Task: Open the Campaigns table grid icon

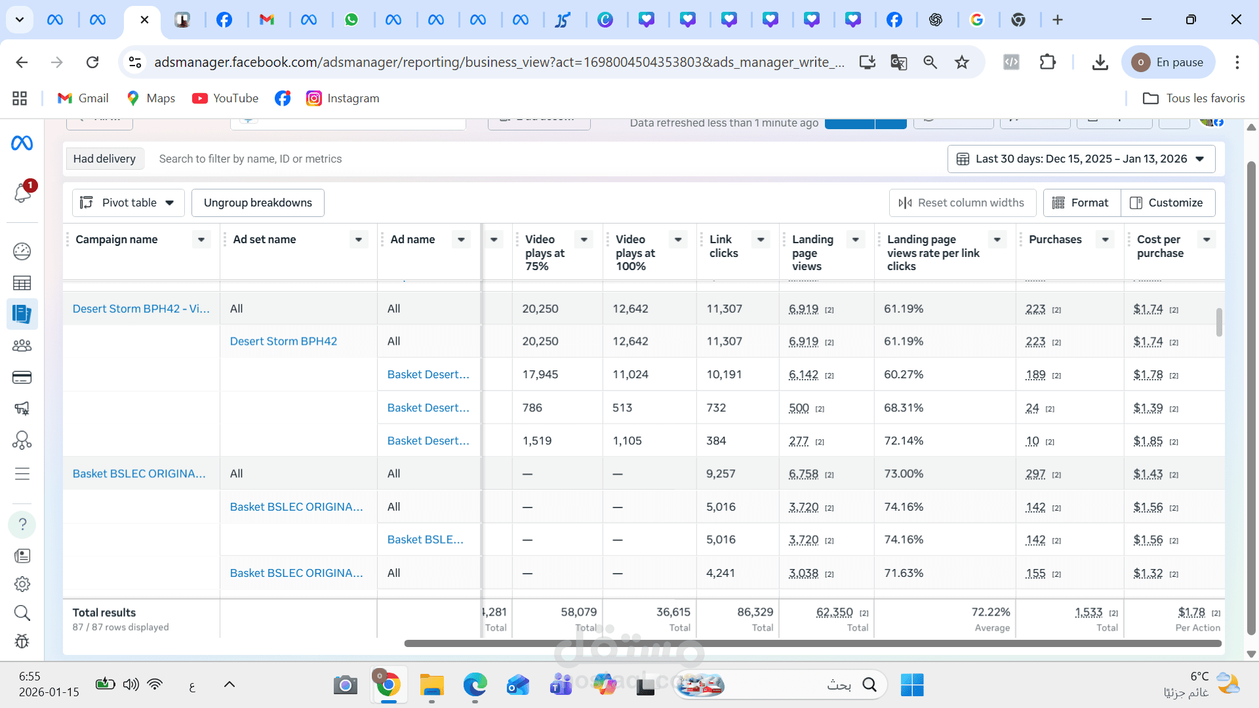Action: coord(22,283)
